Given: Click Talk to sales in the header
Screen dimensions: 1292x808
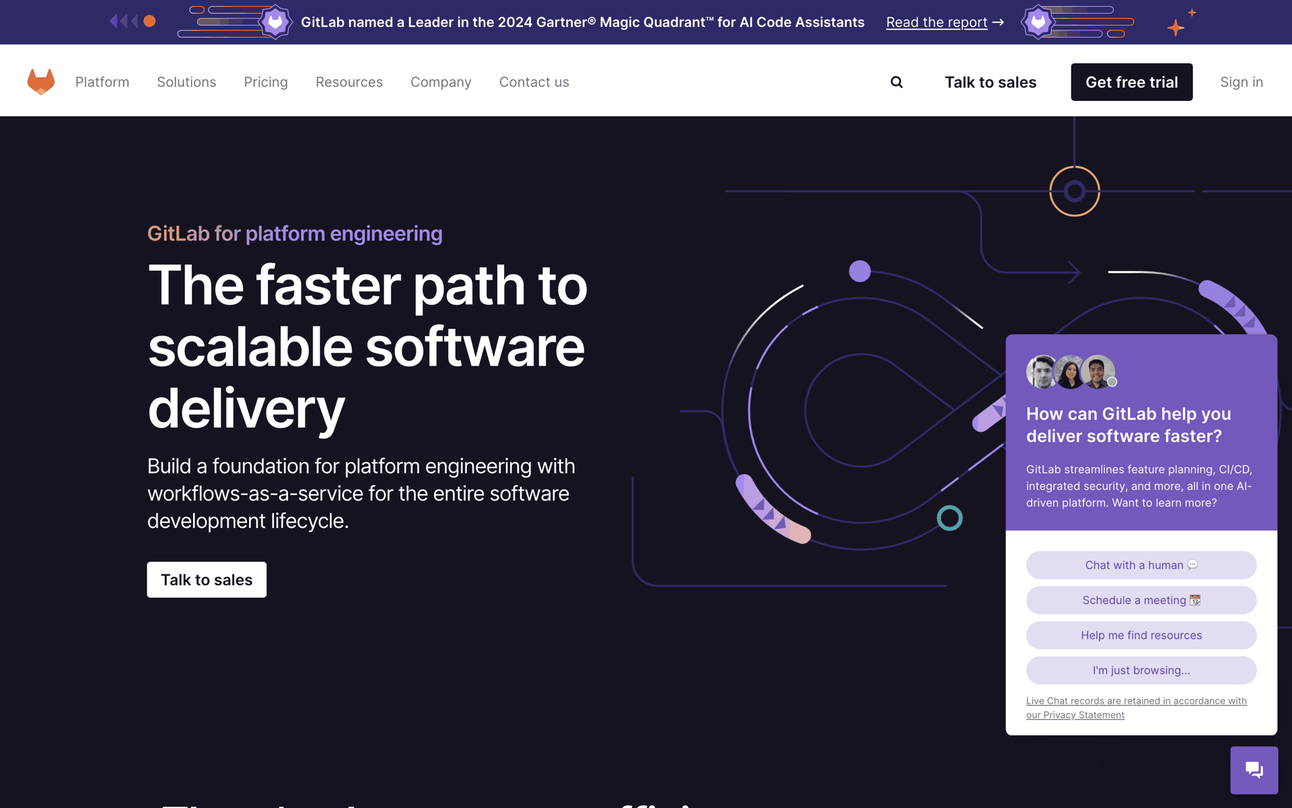Looking at the screenshot, I should coord(991,82).
